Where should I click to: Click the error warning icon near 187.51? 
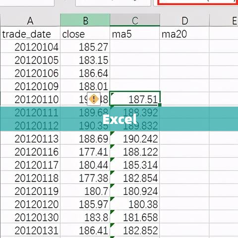[94, 99]
